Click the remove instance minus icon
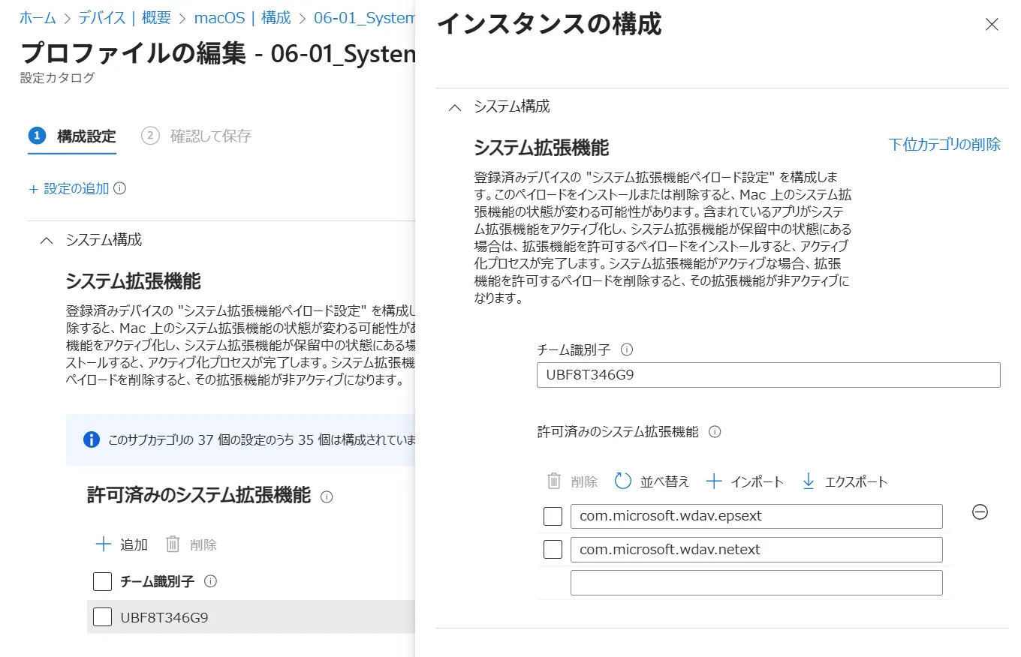Viewport: 1021px width, 657px height. 980,512
